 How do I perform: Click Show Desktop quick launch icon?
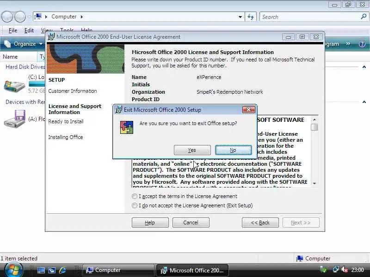pyautogui.click(x=41, y=270)
